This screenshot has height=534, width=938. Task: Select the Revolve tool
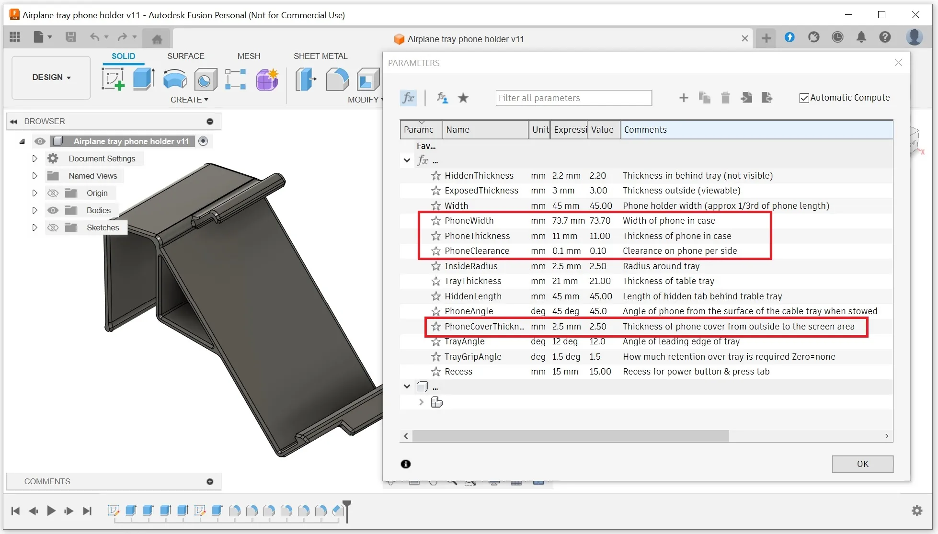pyautogui.click(x=175, y=79)
